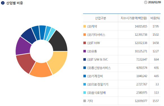
Task: Click the 비중(%) column header
Action: [x=155, y=18]
